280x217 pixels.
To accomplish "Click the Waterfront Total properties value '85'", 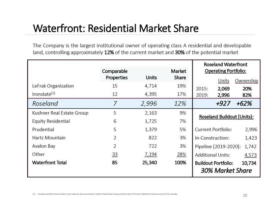I will coord(115,163).
